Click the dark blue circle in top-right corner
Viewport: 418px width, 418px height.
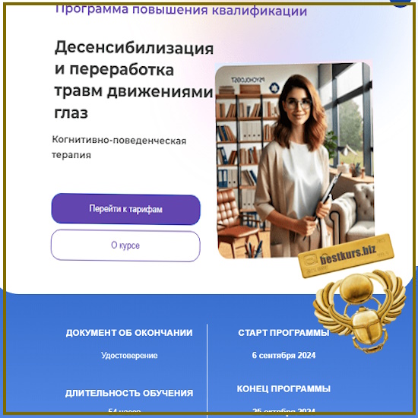point(401,4)
